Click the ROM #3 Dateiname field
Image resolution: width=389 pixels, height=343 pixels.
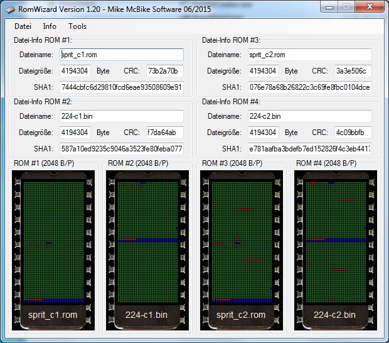[309, 55]
